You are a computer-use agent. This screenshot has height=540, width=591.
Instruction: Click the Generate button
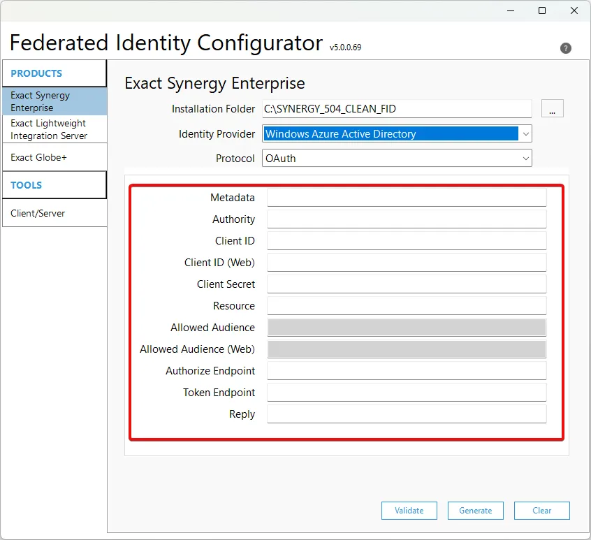click(x=475, y=510)
